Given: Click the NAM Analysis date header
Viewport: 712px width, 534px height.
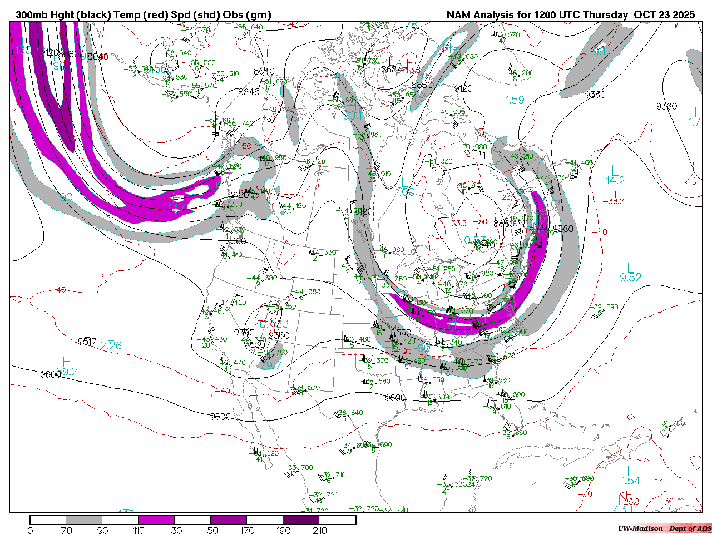Looking at the screenshot, I should [x=570, y=14].
